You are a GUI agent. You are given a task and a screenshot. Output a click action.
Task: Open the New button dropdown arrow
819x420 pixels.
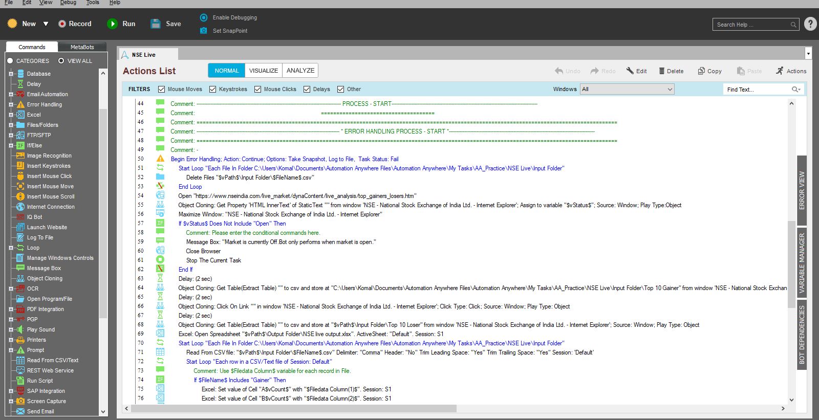pyautogui.click(x=46, y=24)
